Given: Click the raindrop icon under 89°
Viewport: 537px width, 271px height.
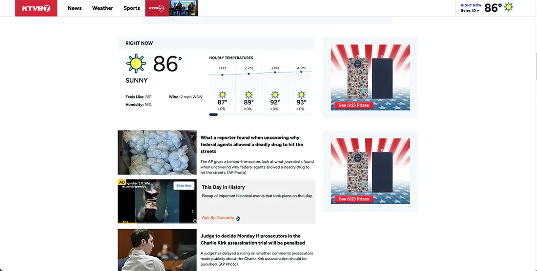Looking at the screenshot, I should [245, 109].
